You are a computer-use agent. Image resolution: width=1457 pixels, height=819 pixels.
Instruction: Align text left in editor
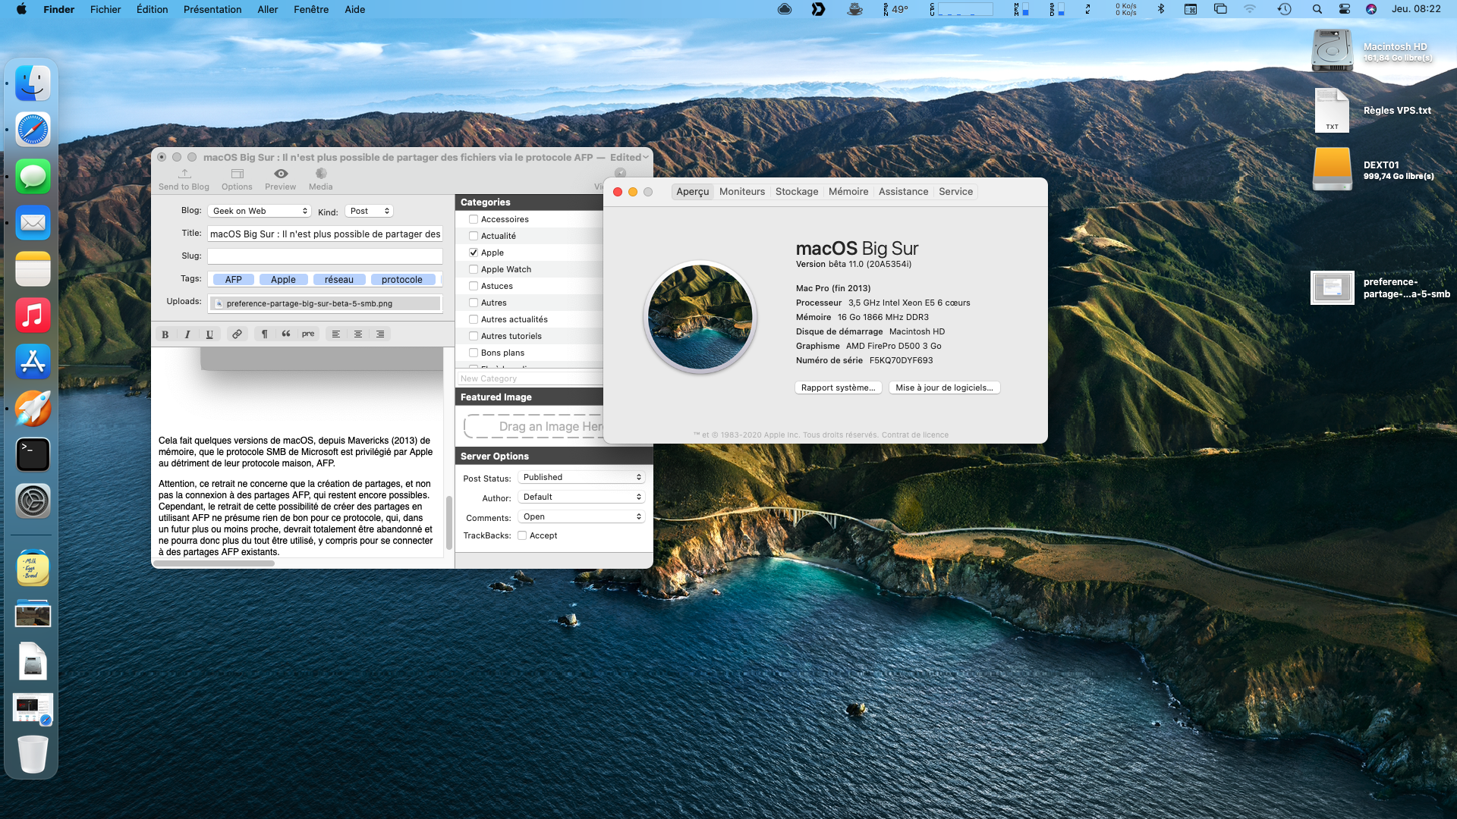click(335, 334)
